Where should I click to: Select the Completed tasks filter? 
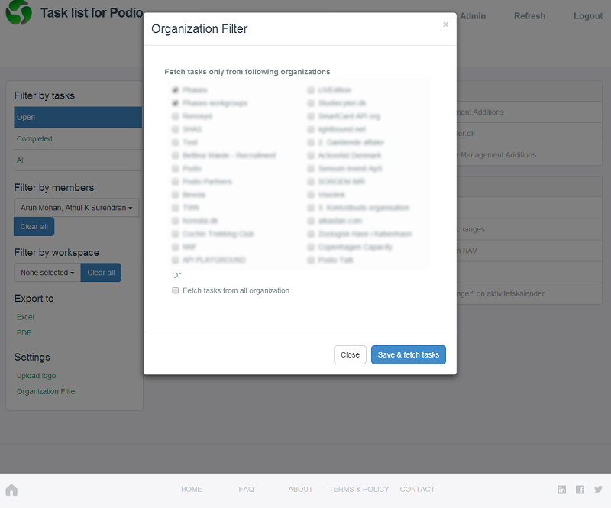click(x=34, y=139)
